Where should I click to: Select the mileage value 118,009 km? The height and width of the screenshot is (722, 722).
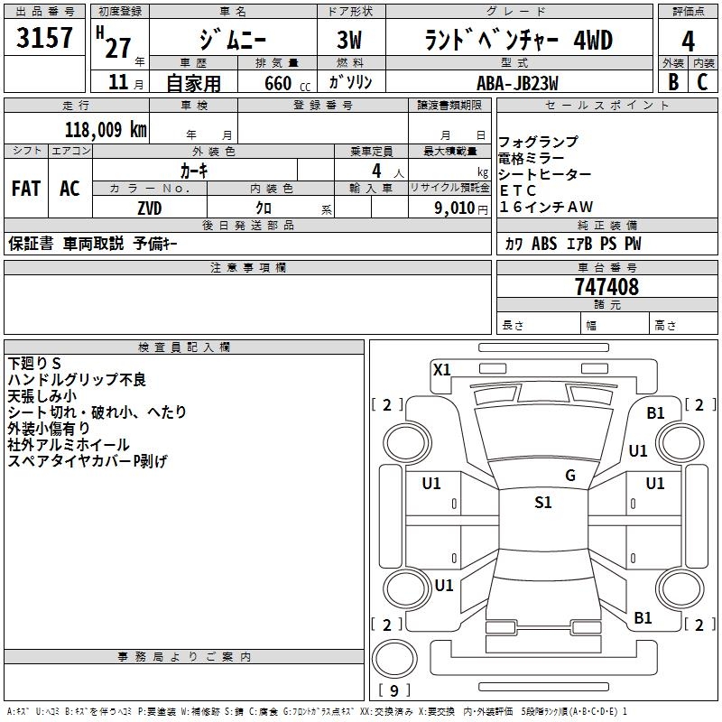[106, 129]
